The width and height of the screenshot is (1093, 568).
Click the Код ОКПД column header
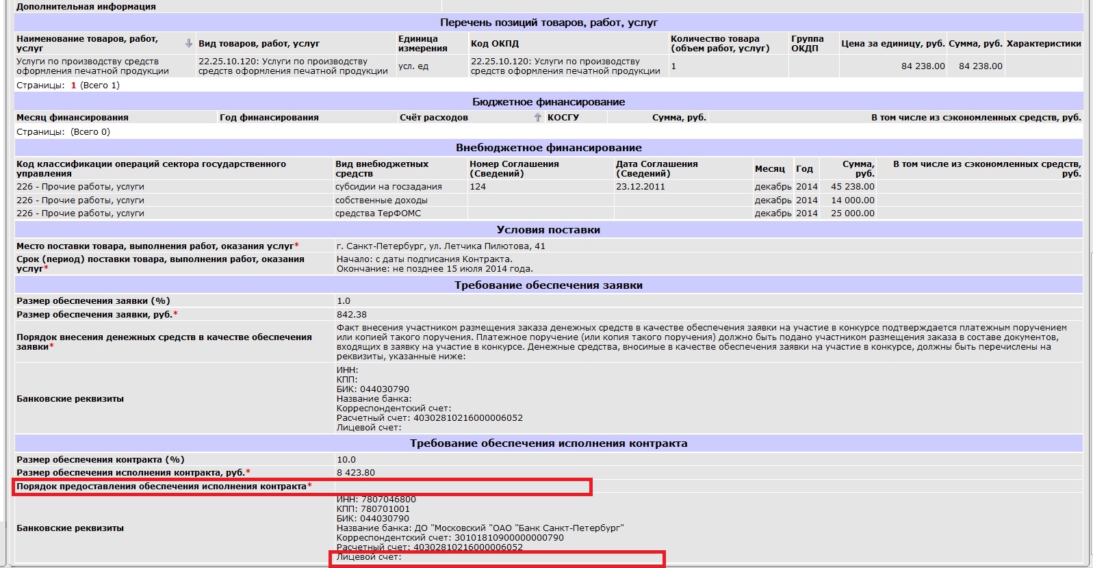tap(495, 43)
